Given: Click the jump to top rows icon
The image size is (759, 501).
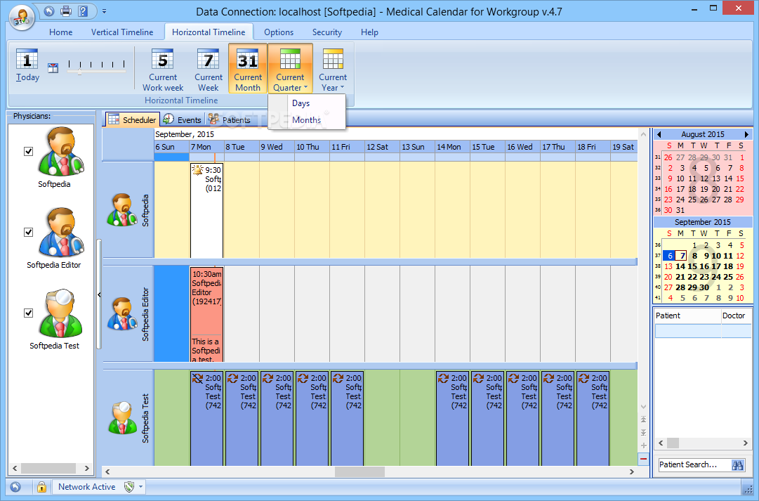Looking at the screenshot, I should pos(643,419).
